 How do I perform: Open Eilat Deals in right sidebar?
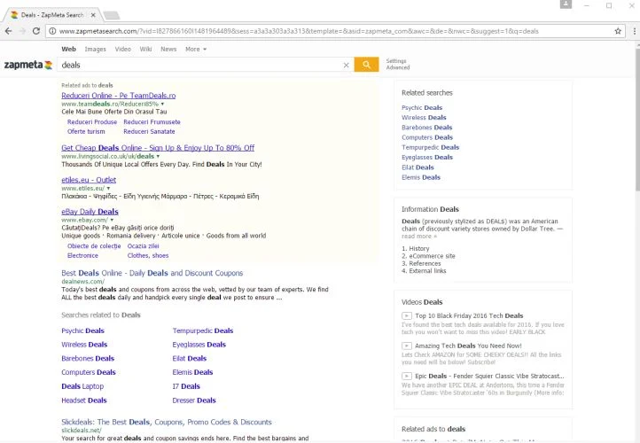tap(418, 167)
